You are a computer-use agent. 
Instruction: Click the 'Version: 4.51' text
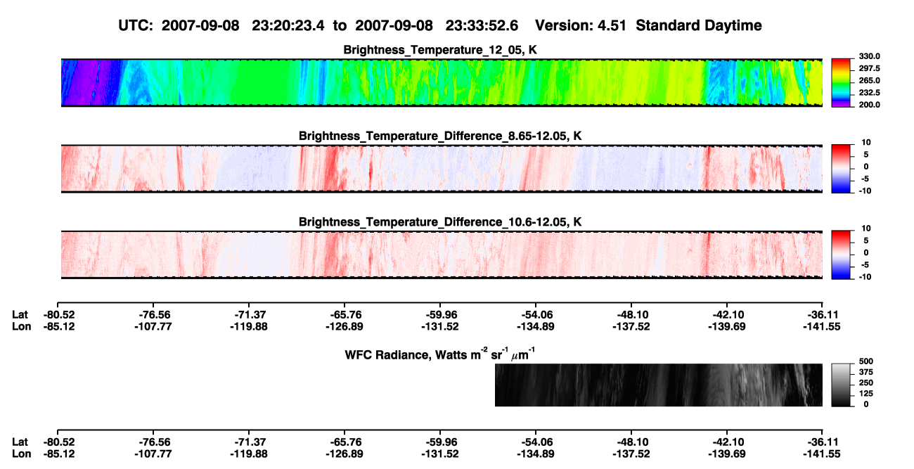(x=581, y=26)
